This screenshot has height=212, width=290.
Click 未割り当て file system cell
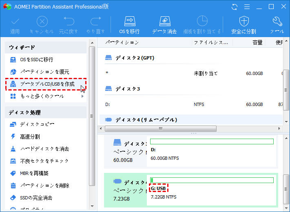[206, 73]
